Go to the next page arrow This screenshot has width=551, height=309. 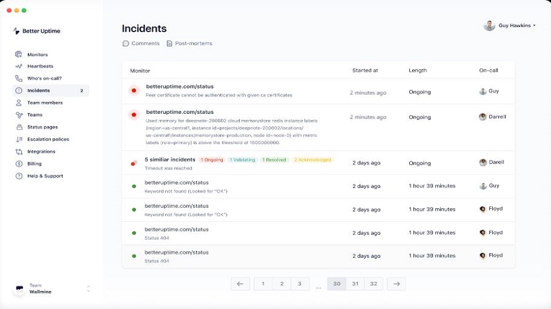click(x=396, y=284)
